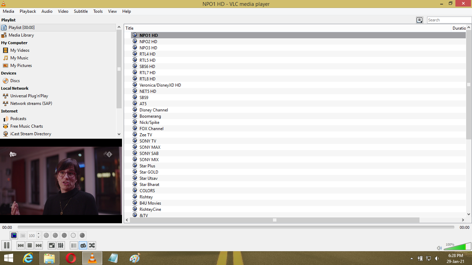The width and height of the screenshot is (472, 265).
Task: Select Disney Channel in playlist
Action: click(153, 110)
